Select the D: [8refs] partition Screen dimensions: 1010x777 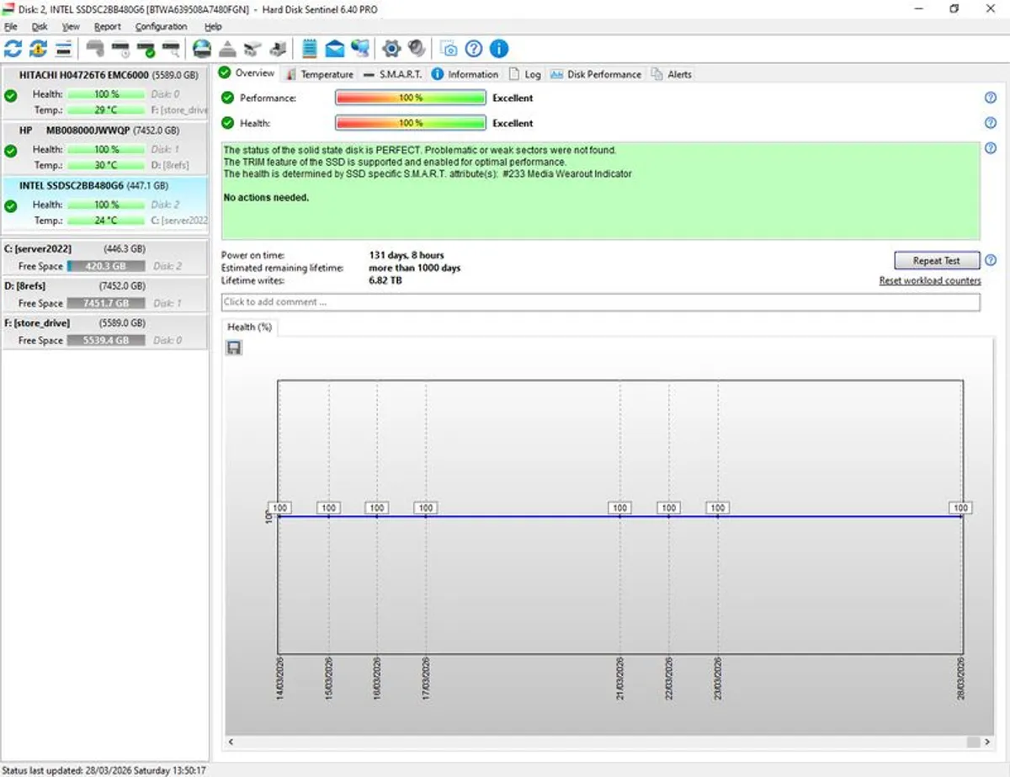pos(104,294)
